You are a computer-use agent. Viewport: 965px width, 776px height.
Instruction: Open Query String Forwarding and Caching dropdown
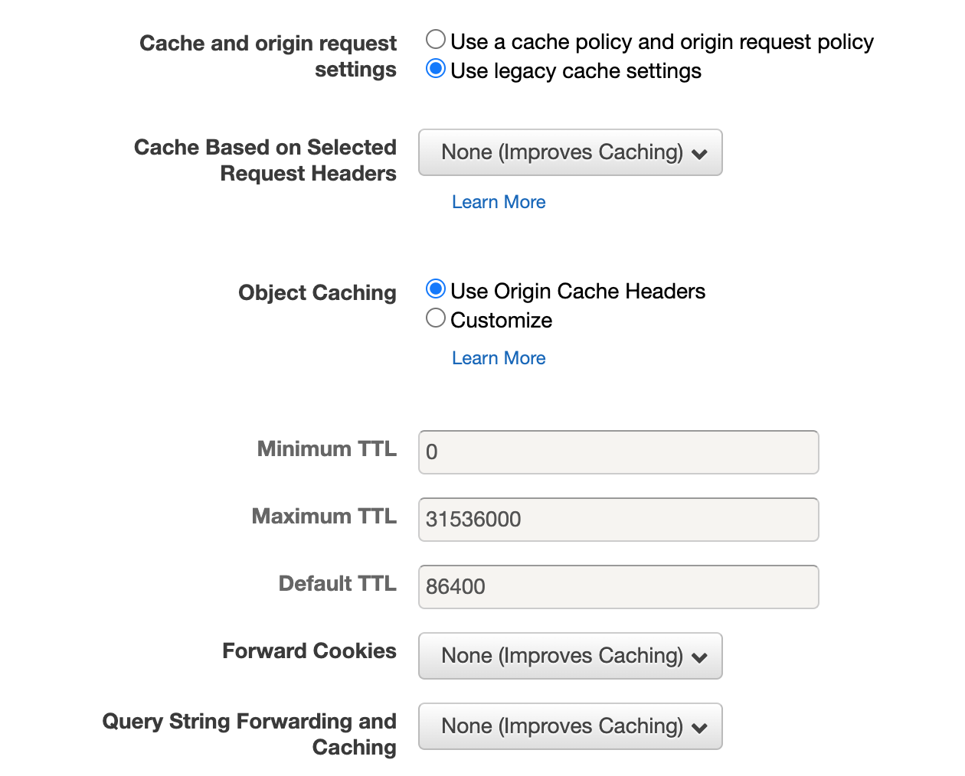coord(571,726)
